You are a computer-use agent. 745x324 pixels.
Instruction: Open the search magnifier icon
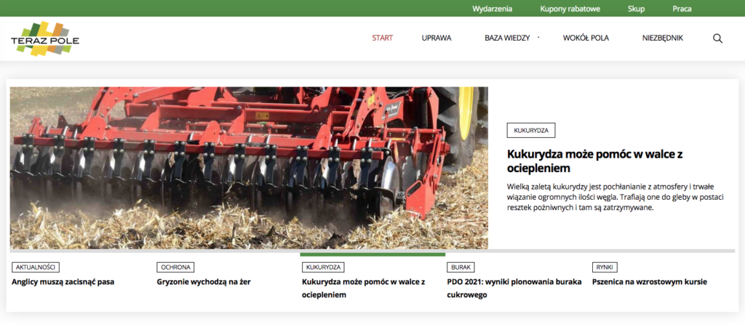tap(717, 39)
